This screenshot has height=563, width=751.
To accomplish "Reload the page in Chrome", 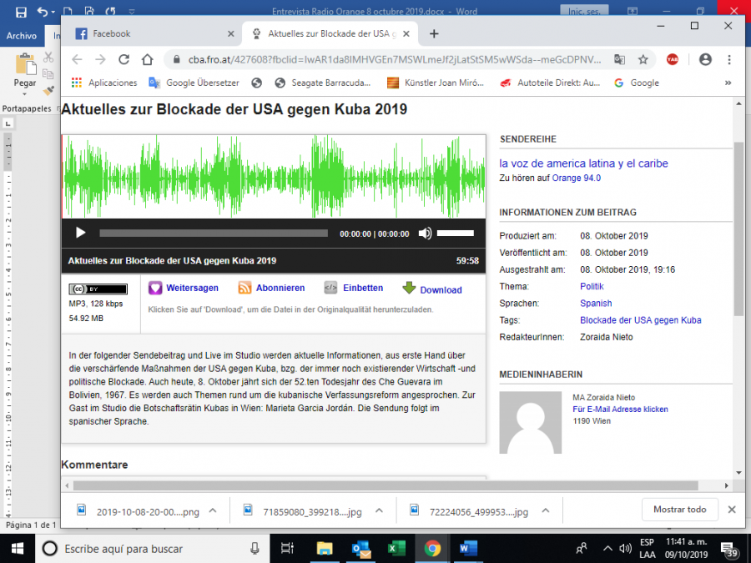I will click(x=123, y=60).
